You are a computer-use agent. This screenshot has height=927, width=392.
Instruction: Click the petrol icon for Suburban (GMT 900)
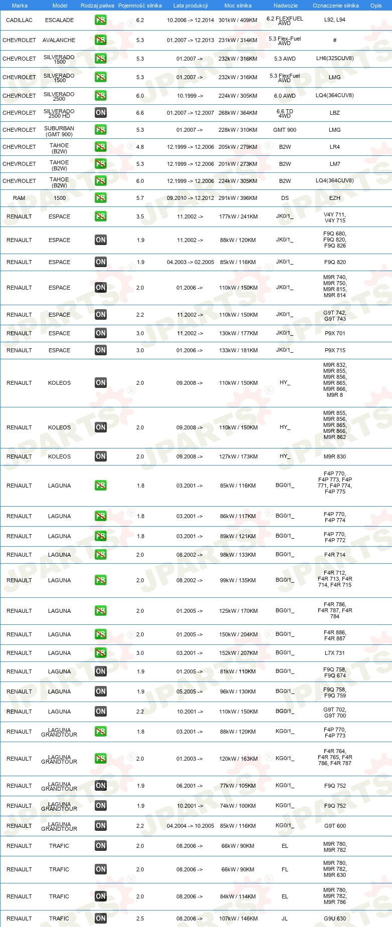pos(100,130)
